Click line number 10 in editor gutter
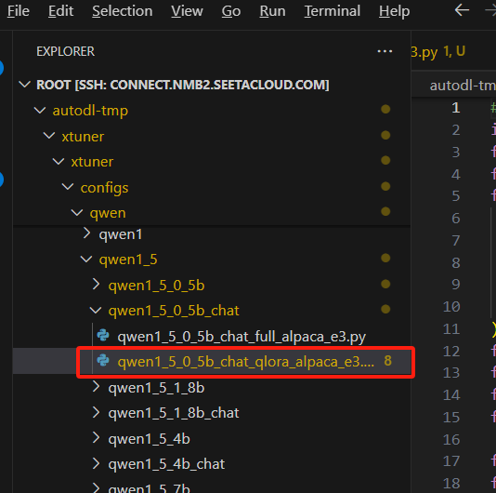The height and width of the screenshot is (493, 496). 451,307
